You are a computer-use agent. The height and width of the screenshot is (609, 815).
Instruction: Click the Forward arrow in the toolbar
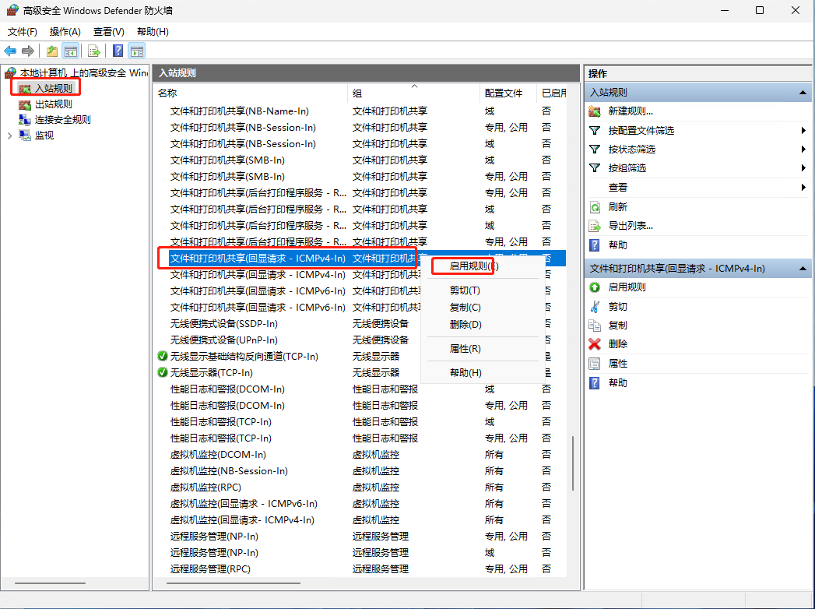click(x=28, y=51)
